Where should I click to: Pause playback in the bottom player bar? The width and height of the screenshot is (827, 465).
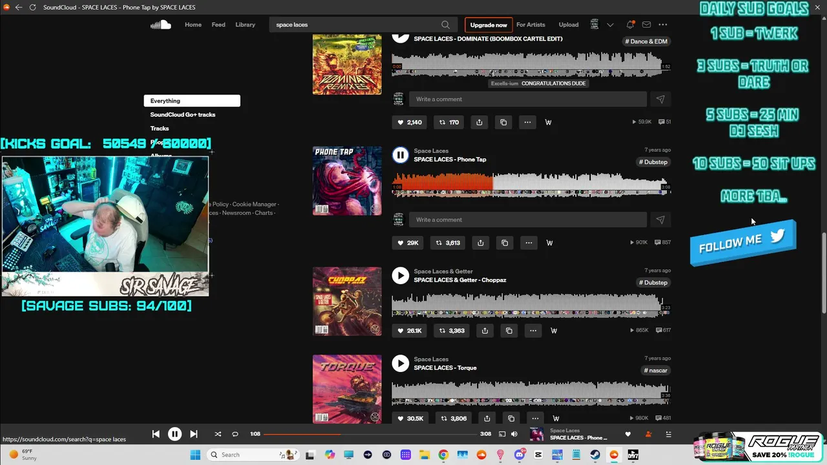tap(174, 434)
